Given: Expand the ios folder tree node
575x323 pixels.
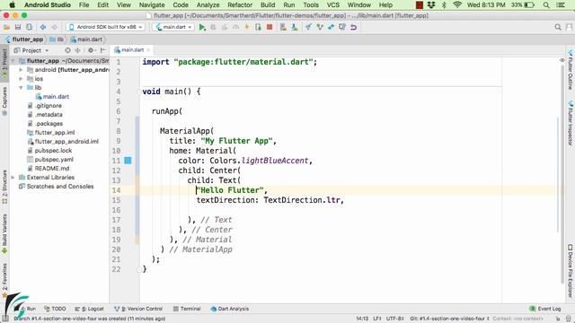Looking at the screenshot, I should 21,79.
